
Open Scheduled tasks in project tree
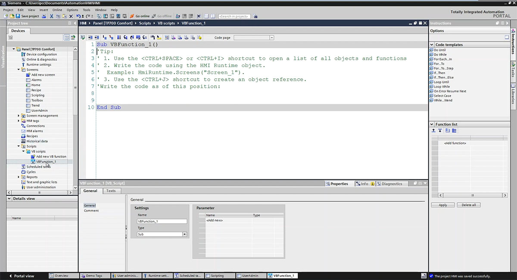36,167
